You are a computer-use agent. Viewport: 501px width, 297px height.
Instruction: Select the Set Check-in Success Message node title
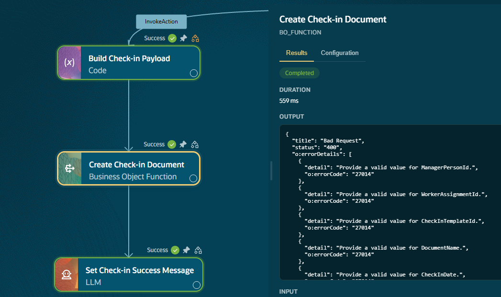click(x=140, y=270)
